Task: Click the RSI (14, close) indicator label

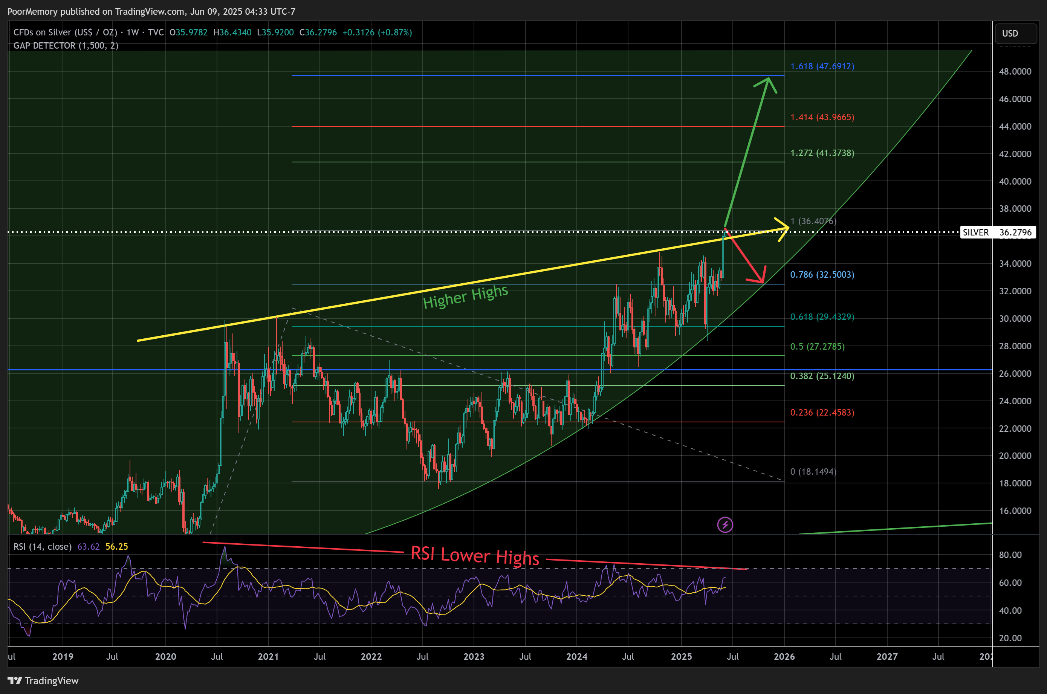Action: tap(43, 547)
